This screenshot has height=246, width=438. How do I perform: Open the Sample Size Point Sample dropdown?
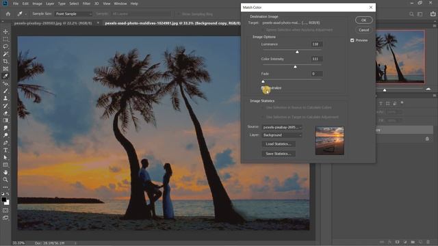coord(73,14)
